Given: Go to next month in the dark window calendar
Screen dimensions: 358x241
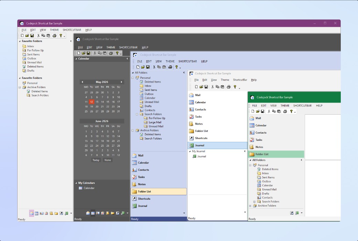Looking at the screenshot, I should point(122,82).
